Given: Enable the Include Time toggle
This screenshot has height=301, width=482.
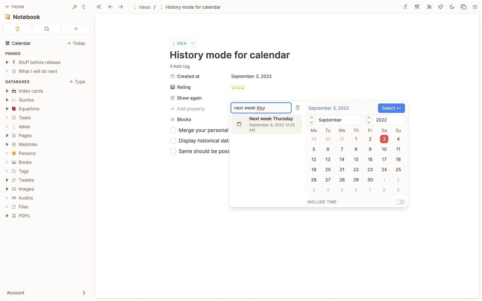Looking at the screenshot, I should tap(400, 202).
